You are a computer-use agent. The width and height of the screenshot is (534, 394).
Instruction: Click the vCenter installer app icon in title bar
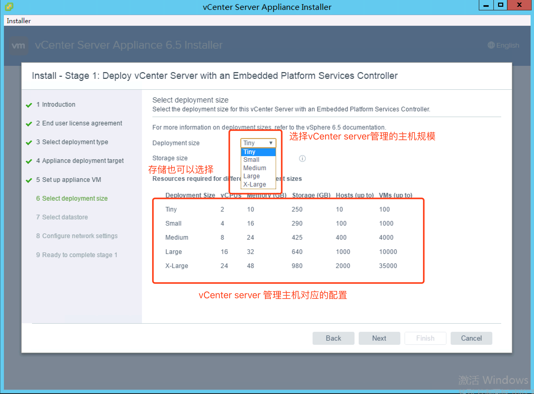[9, 6]
